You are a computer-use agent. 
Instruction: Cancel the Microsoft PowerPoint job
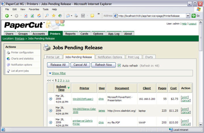click(x=186, y=100)
